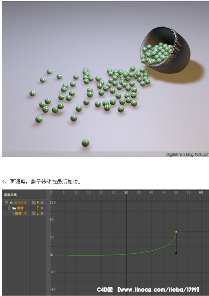Select the green 细分曲面 object icon
Screen dimensions: 209x296
point(11,203)
